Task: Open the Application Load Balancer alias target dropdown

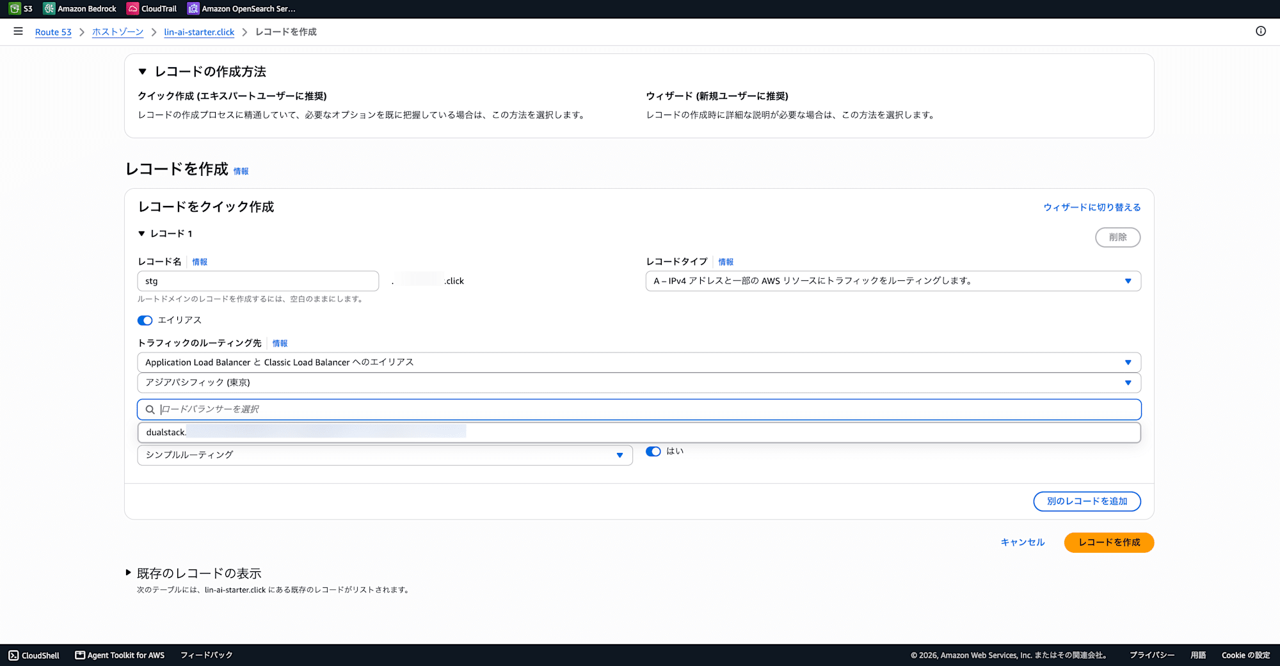Action: click(x=639, y=362)
